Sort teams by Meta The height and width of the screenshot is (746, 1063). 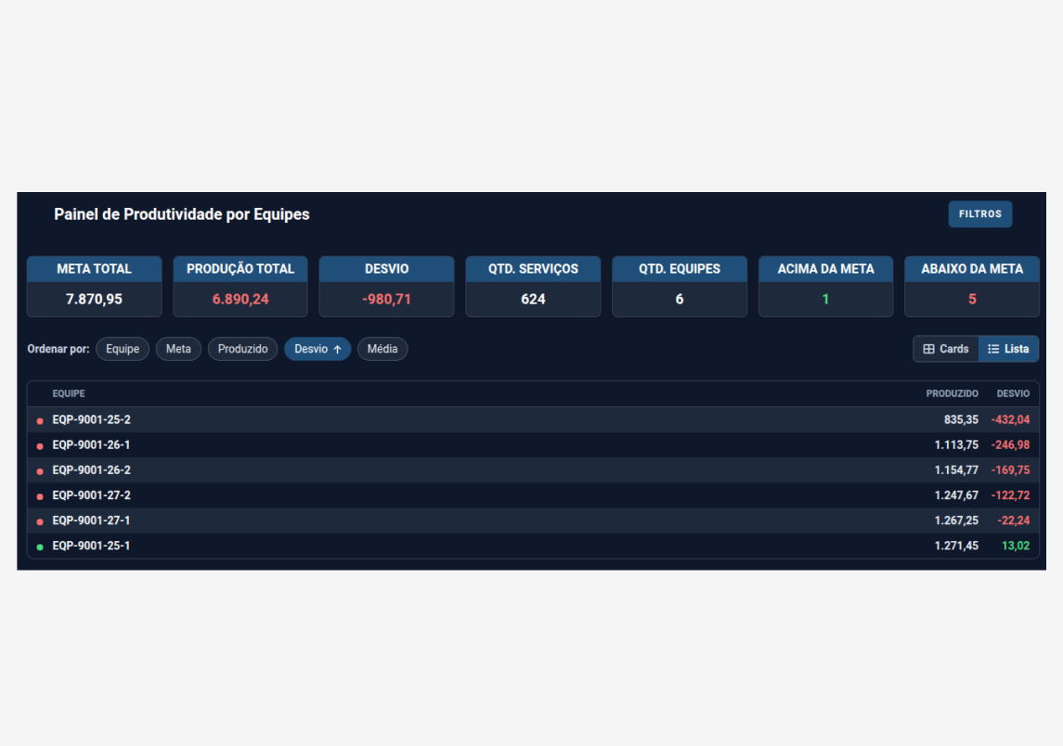[x=178, y=349]
